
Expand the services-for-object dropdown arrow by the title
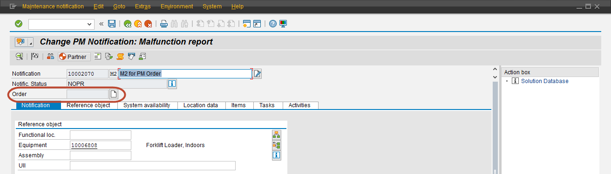point(30,43)
